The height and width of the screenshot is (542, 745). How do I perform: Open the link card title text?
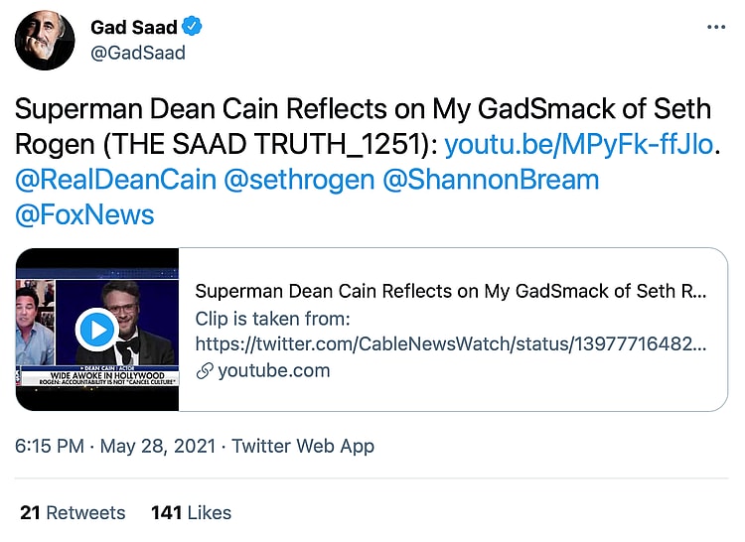[450, 291]
